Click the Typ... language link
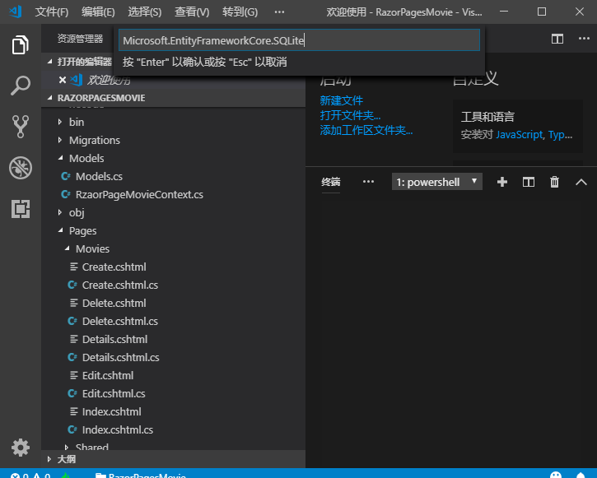The height and width of the screenshot is (478, 597). click(x=561, y=135)
